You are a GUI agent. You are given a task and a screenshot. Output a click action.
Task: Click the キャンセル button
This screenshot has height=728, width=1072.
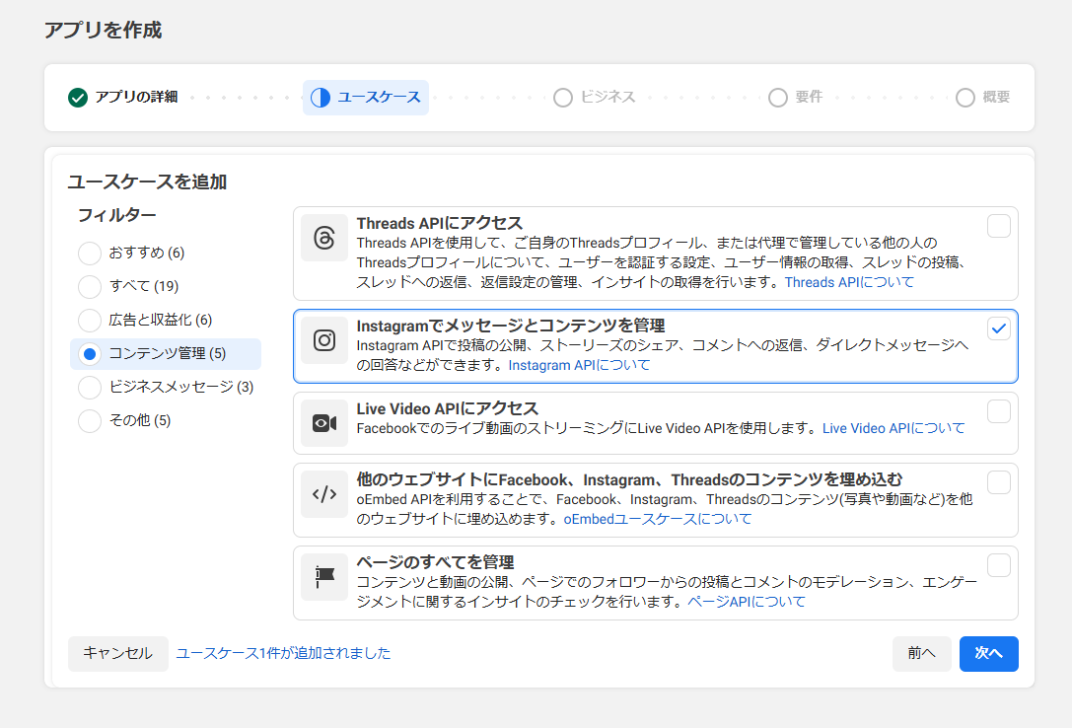click(x=117, y=653)
